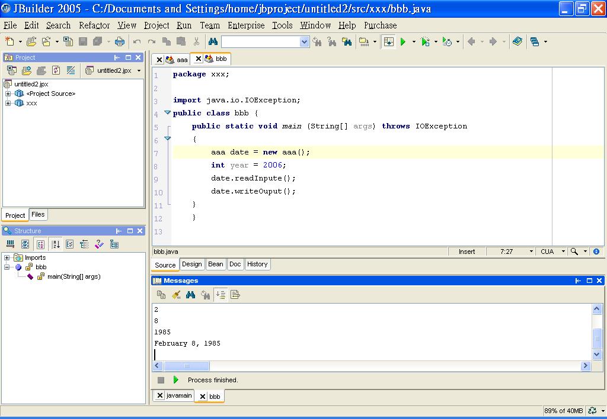Click the Messages horizontal scrollbar thumb
607x419 pixels.
pos(187,366)
